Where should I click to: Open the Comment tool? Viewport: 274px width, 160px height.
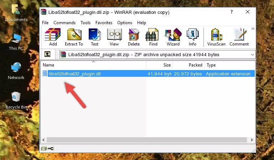coord(239,37)
